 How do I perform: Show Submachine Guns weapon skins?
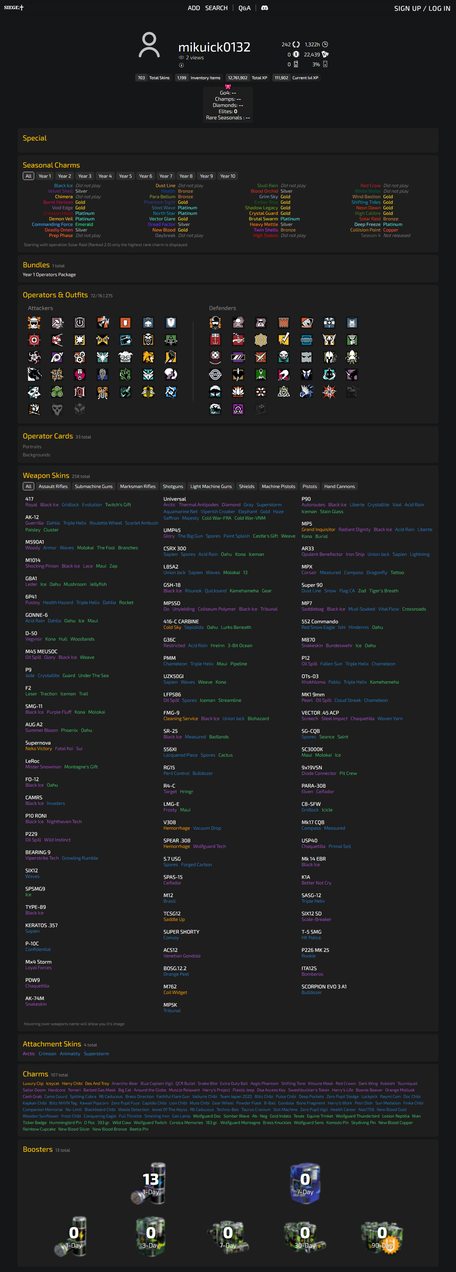(x=94, y=486)
